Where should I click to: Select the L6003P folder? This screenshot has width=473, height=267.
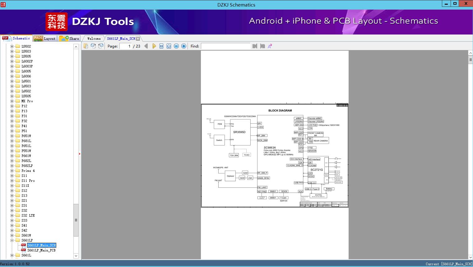coord(27,66)
